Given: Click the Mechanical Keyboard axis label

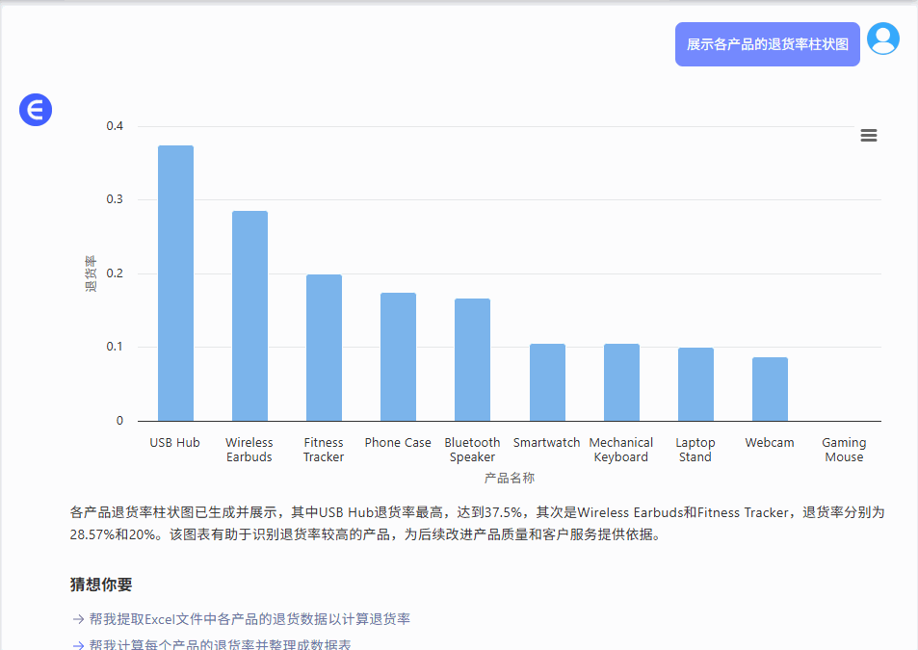Looking at the screenshot, I should [x=620, y=450].
